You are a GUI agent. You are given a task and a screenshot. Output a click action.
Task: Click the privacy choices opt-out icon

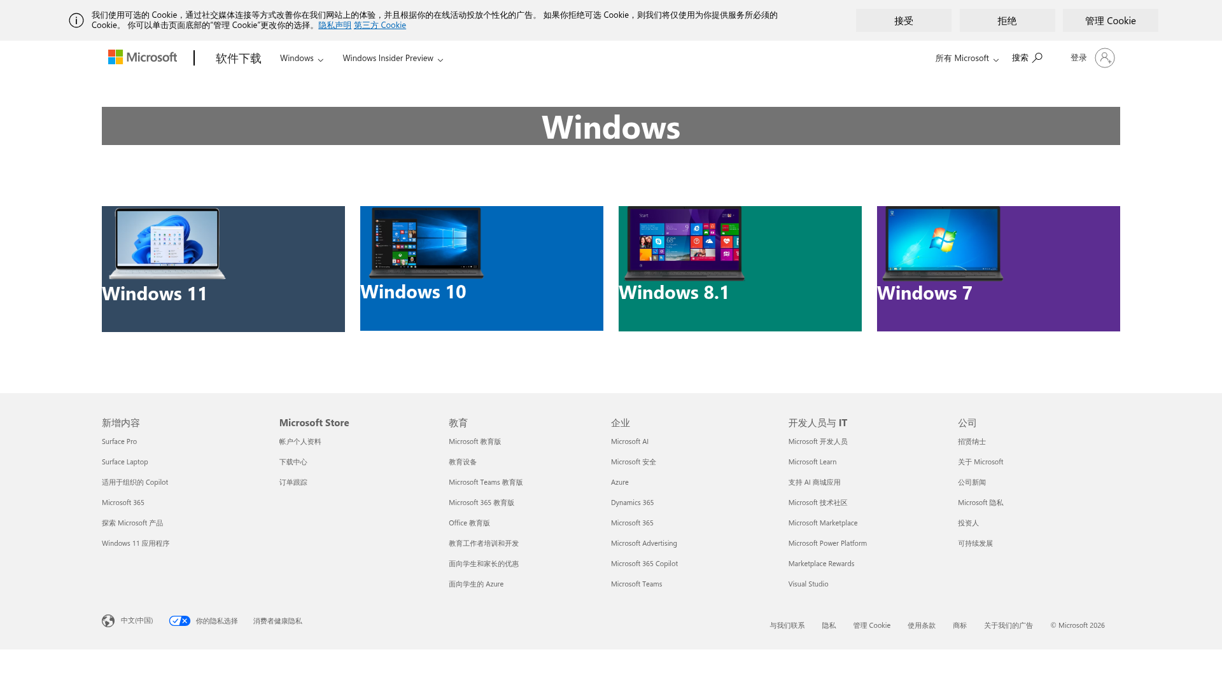coord(179,621)
